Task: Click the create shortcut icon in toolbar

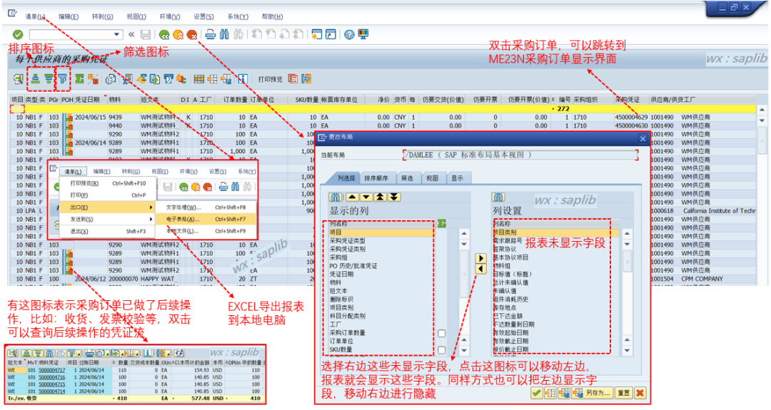Action: click(331, 34)
